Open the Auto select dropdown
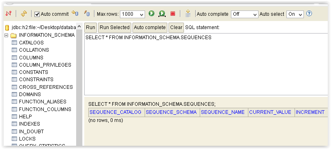 coord(295,14)
